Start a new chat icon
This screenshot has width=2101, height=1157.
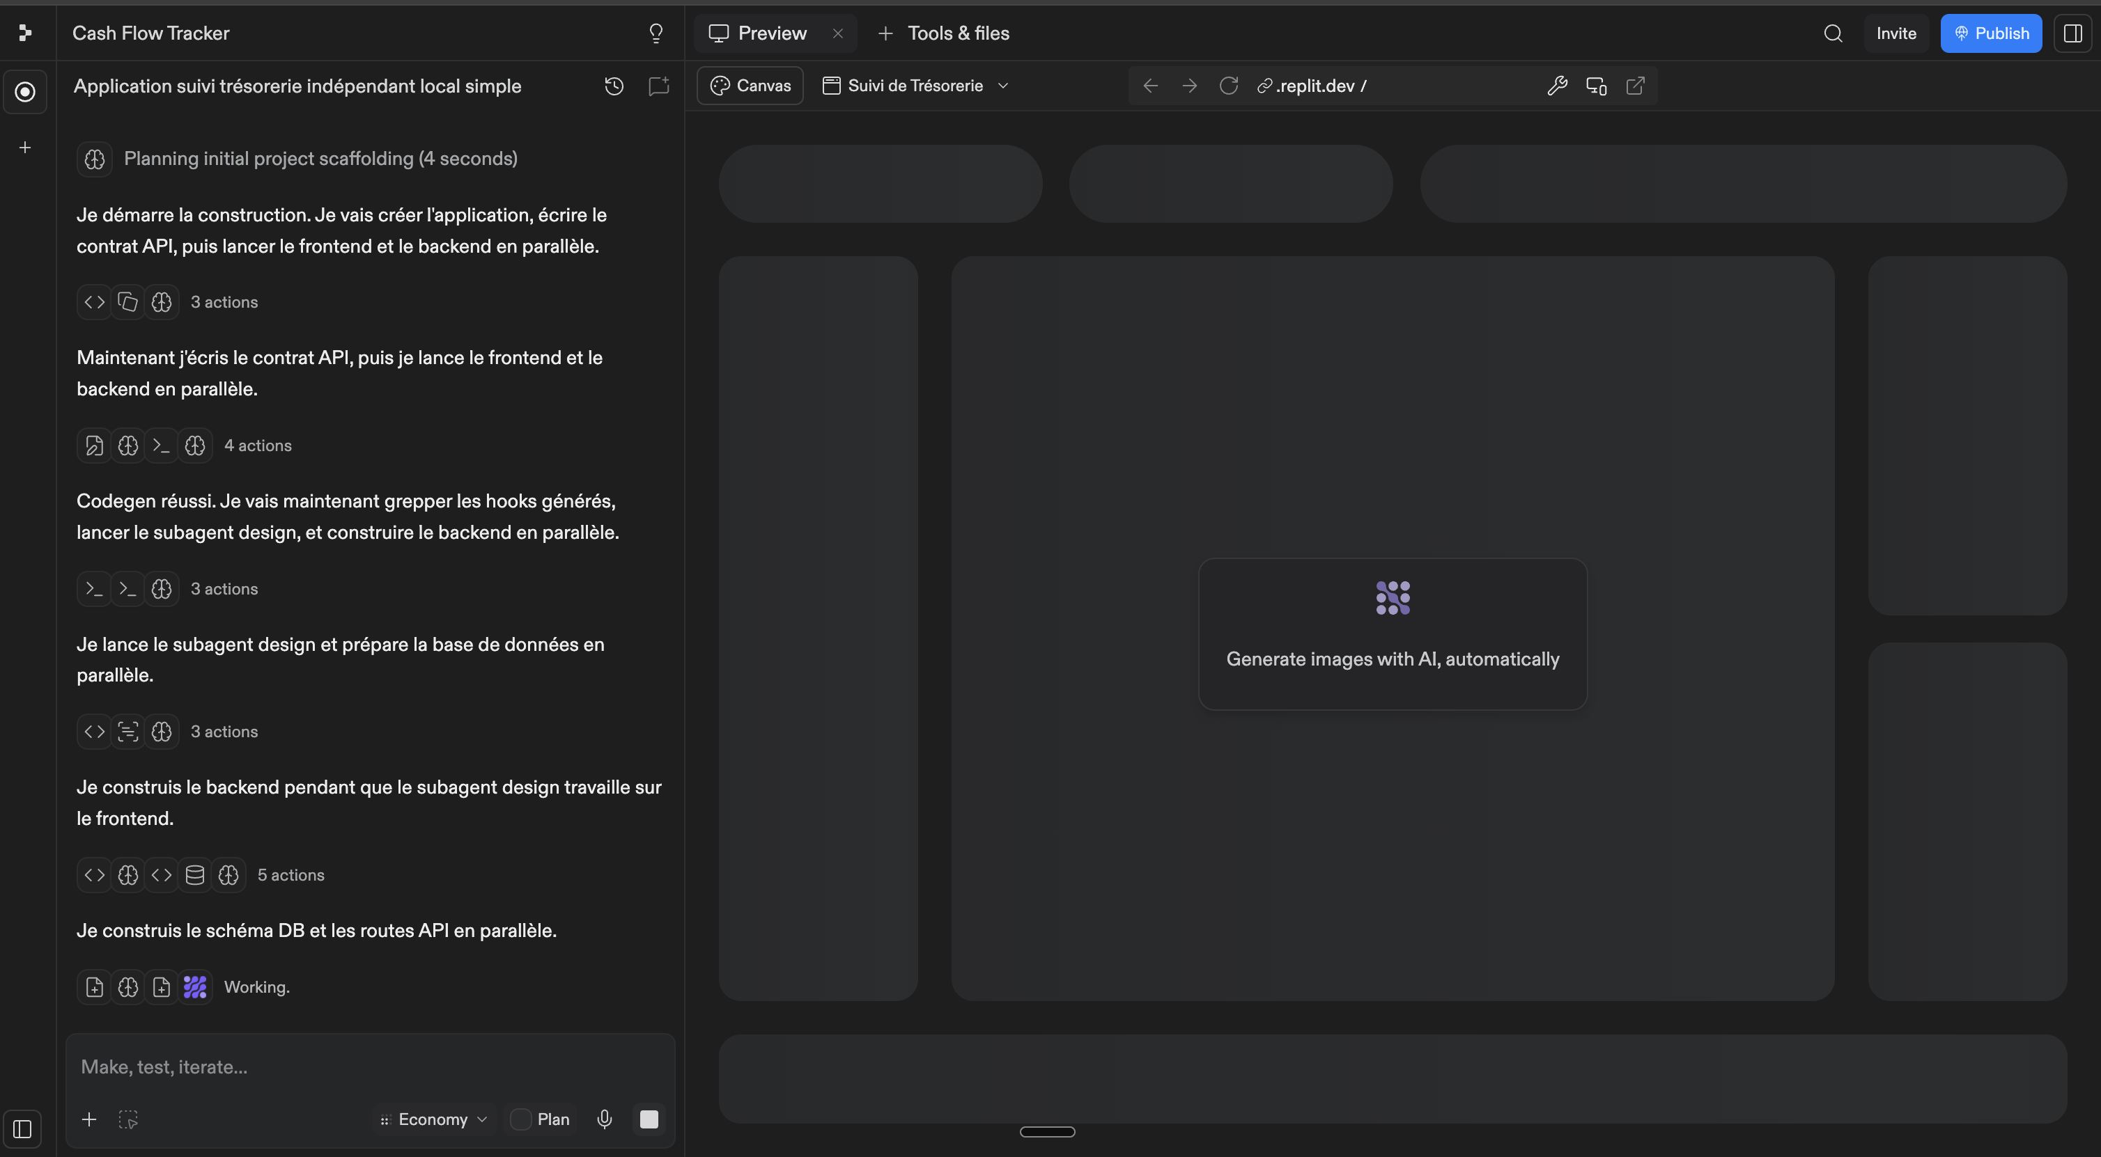[x=658, y=86]
